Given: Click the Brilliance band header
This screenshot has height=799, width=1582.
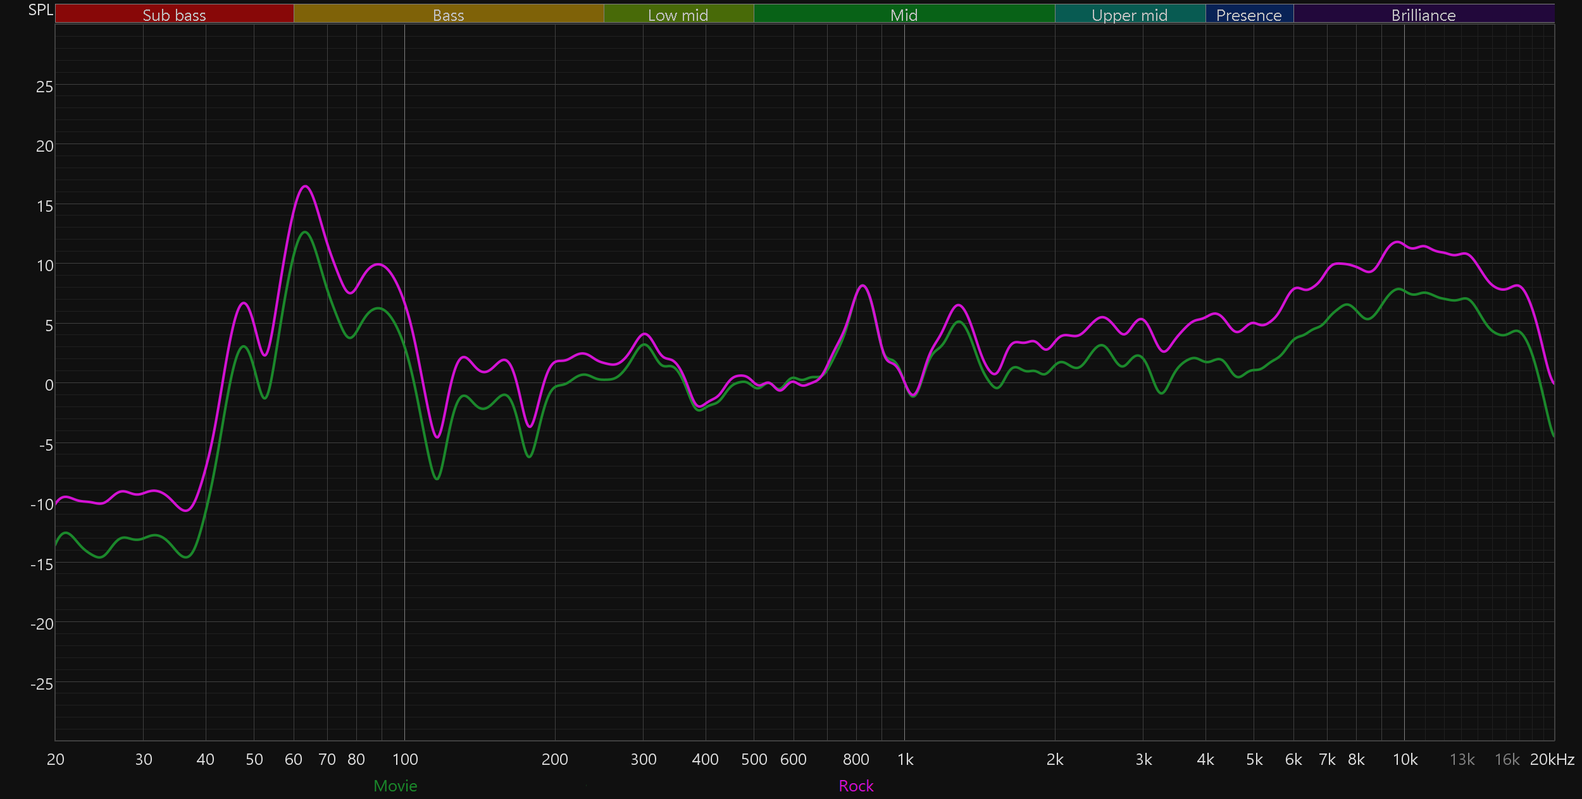Looking at the screenshot, I should [x=1423, y=15].
